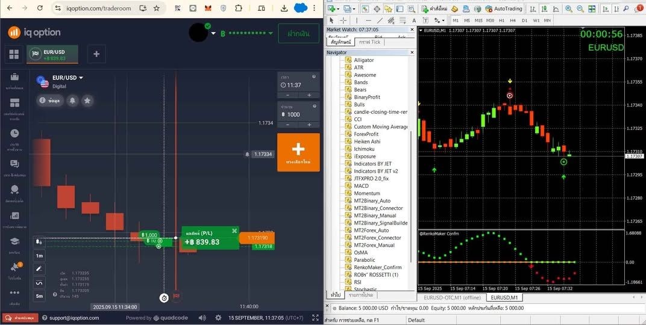The image size is (646, 325).
Task: Open the 1m candle interval selector
Action: [39, 255]
